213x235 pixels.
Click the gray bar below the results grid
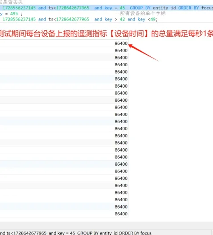coord(106,225)
